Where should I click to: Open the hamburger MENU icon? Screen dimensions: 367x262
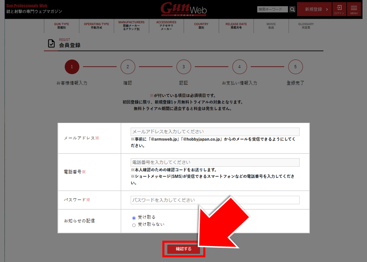354,9
